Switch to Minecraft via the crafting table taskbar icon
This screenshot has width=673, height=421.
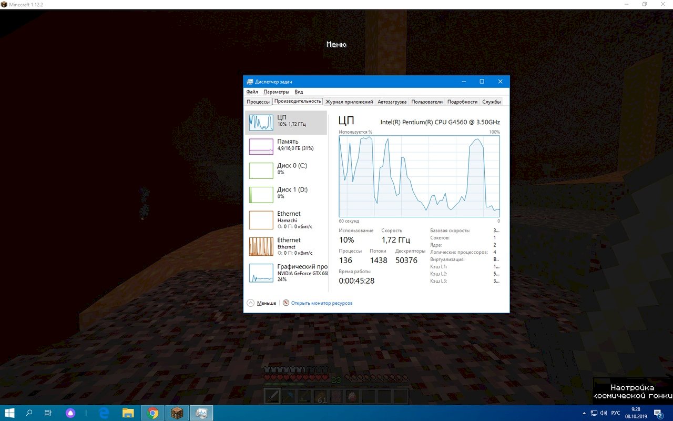177,413
